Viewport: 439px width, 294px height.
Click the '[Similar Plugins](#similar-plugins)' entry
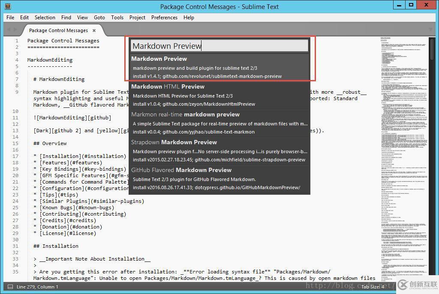[x=92, y=201]
